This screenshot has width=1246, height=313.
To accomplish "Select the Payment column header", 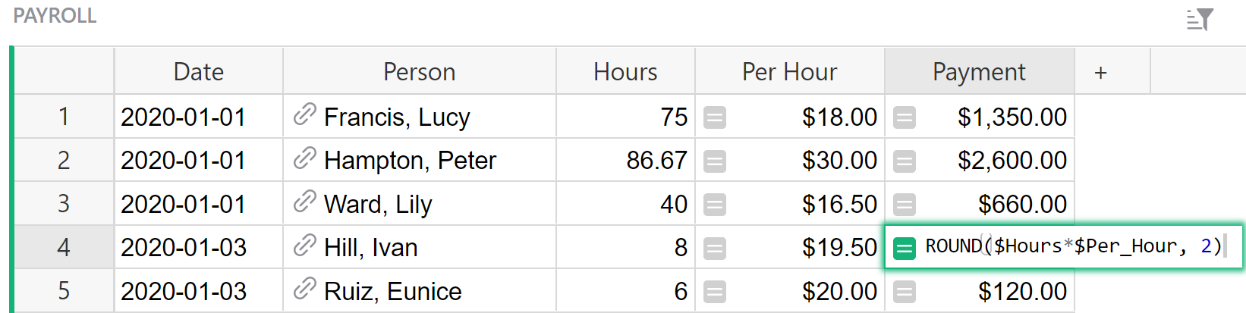I will point(979,72).
